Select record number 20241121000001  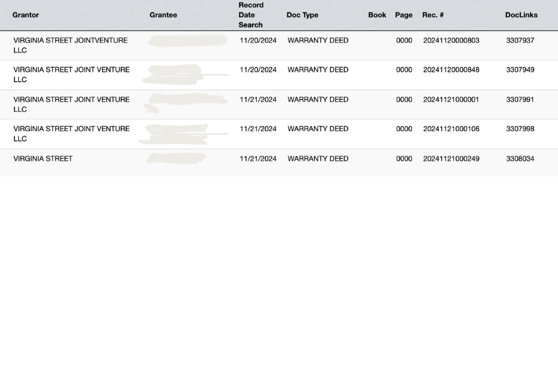[x=451, y=99]
